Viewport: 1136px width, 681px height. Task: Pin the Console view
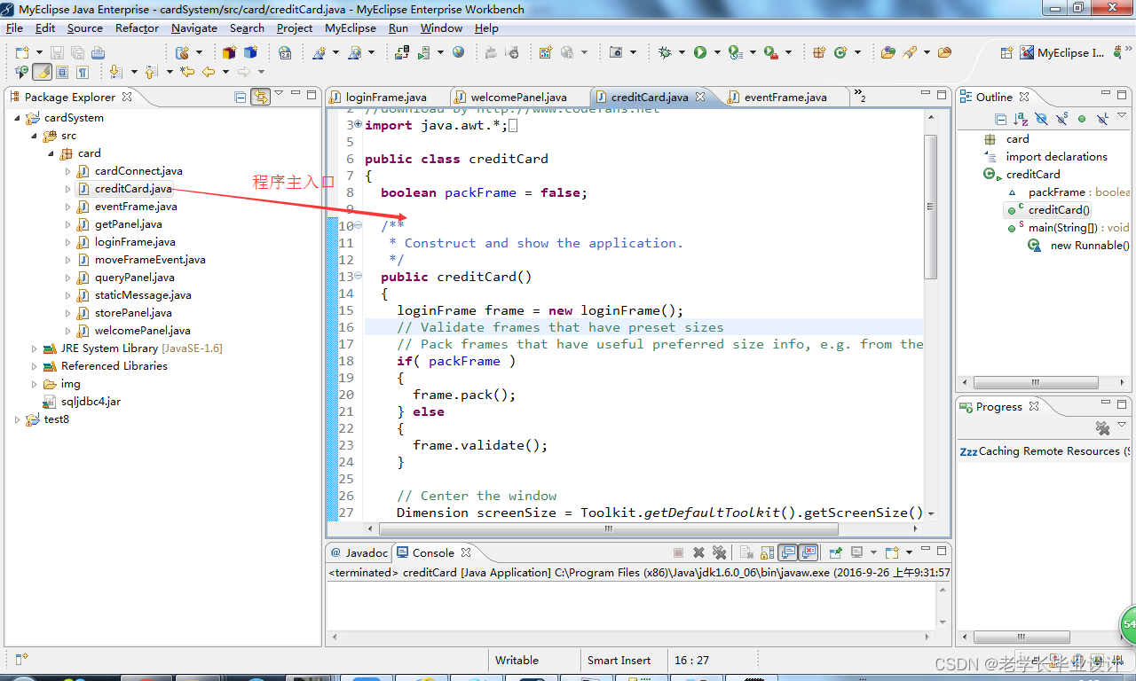tap(835, 552)
